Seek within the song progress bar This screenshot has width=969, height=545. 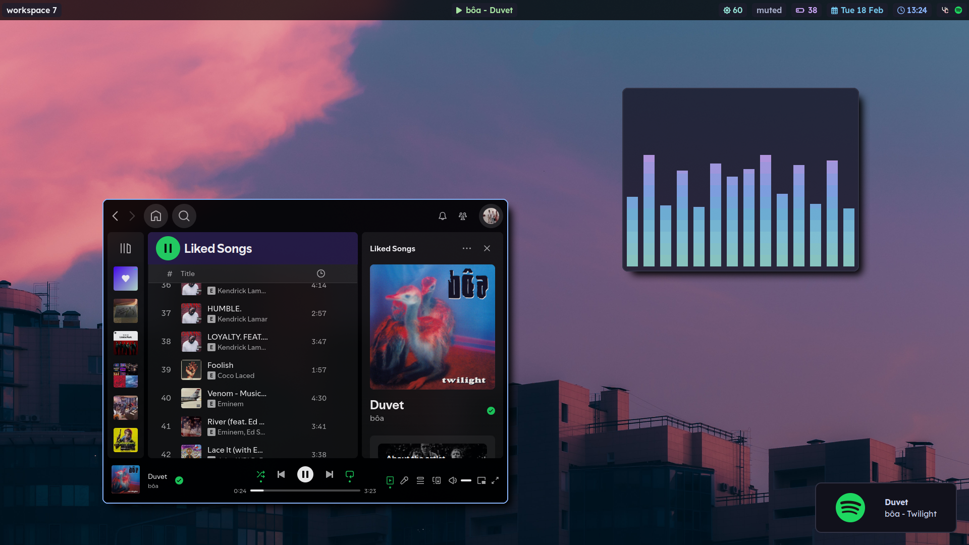point(305,490)
